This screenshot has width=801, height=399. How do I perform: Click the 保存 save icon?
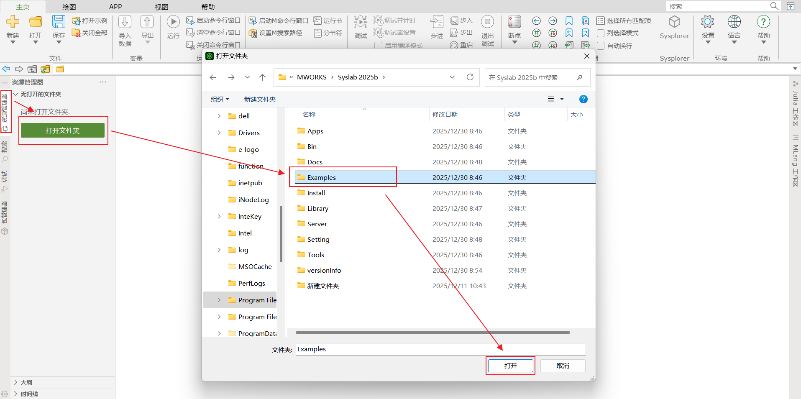pyautogui.click(x=59, y=22)
